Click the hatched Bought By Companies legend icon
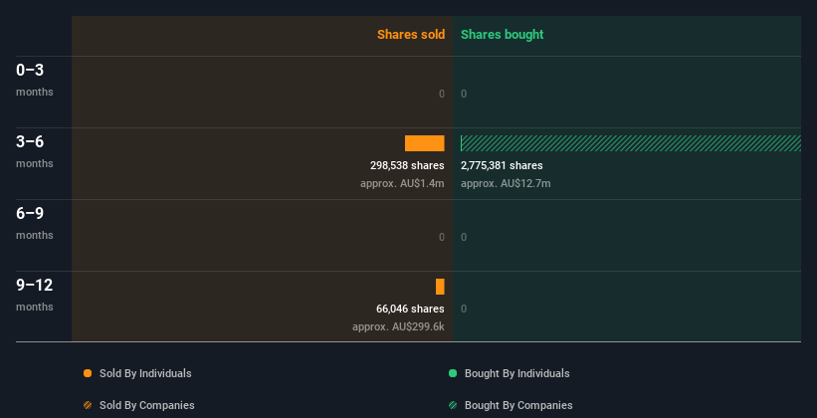Image resolution: width=817 pixels, height=418 pixels. tap(453, 405)
